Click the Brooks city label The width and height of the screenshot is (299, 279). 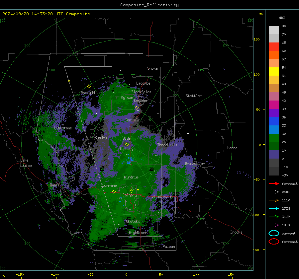236,232
